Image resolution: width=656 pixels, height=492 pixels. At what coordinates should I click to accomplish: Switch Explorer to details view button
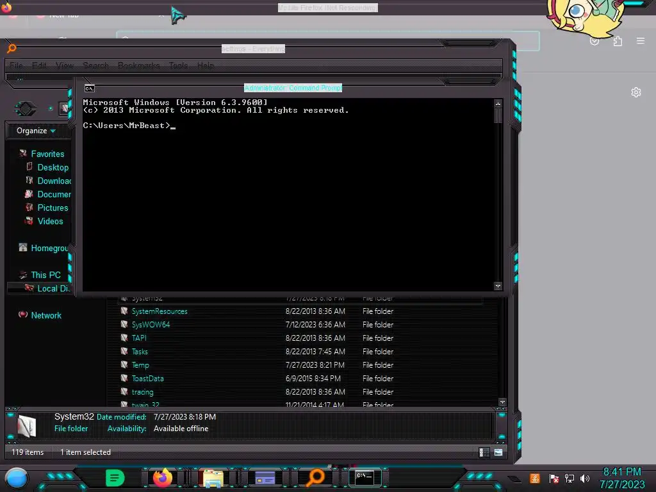point(484,452)
